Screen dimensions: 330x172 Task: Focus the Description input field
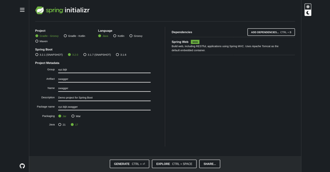coord(104,98)
